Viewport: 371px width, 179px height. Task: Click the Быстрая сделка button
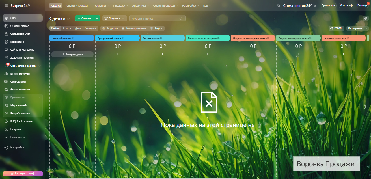72,54
